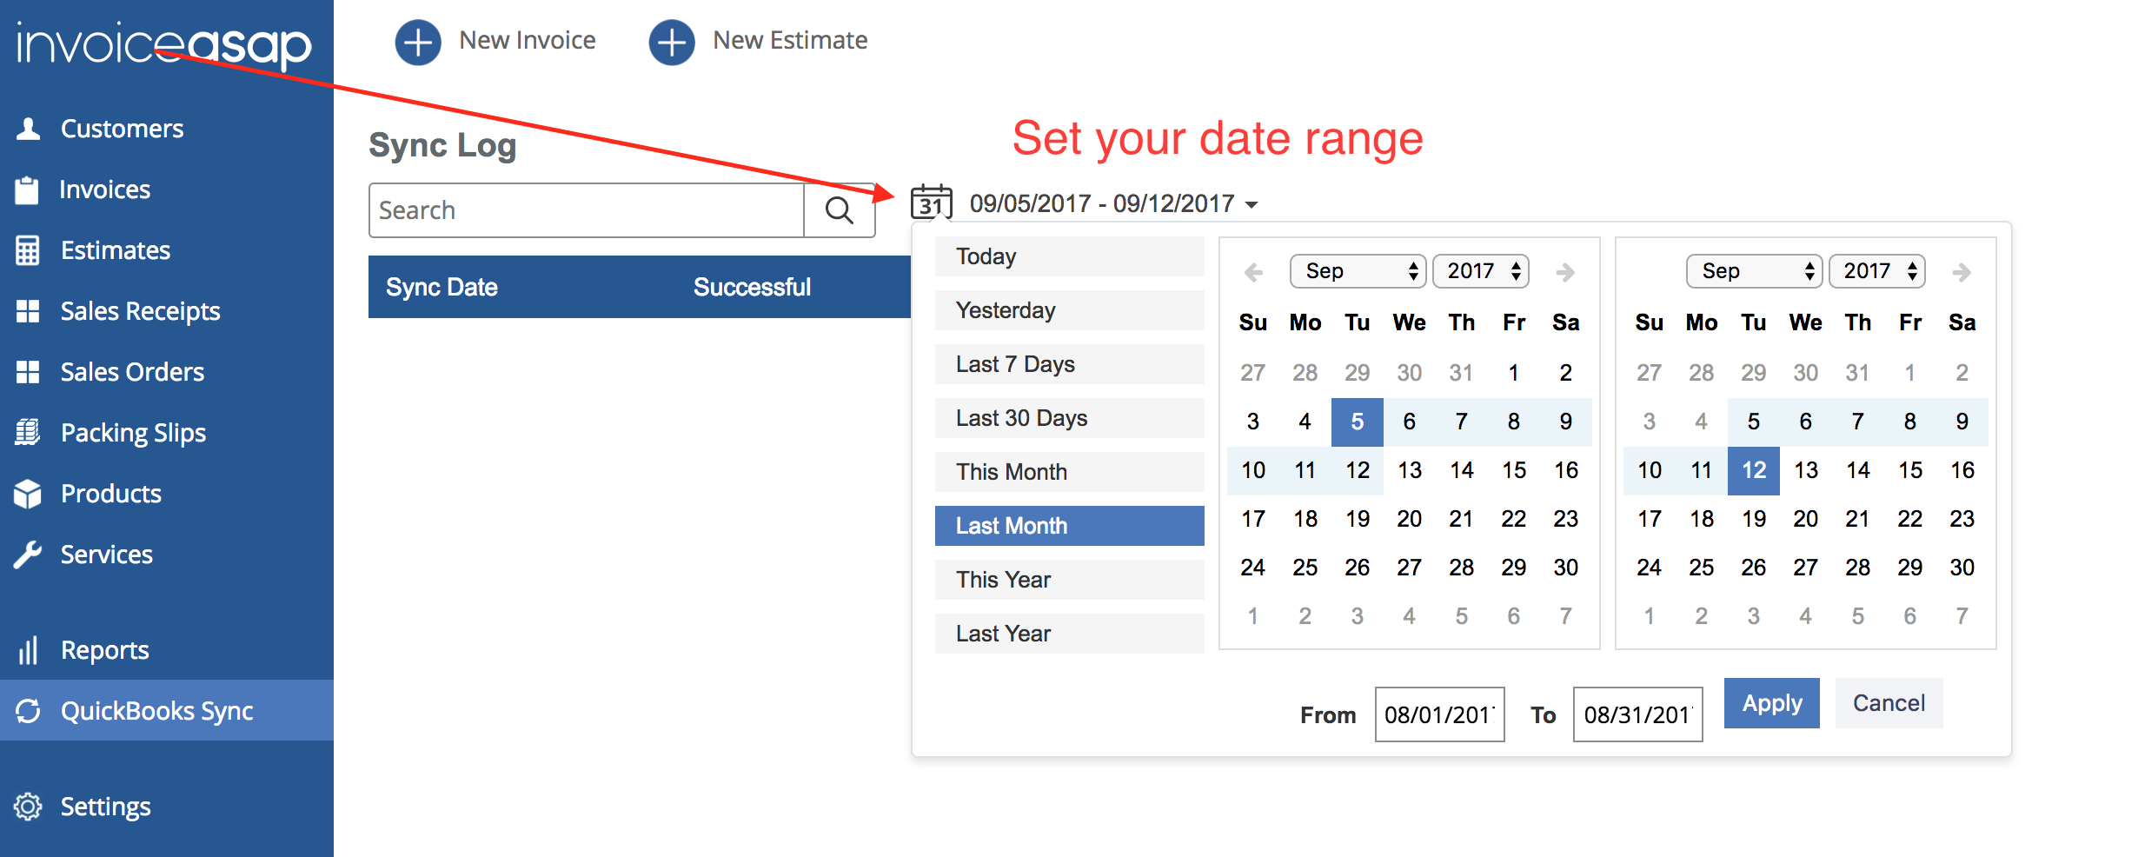Click into the Sync Log search box
Screen dimensions: 2138x857
pyautogui.click(x=587, y=210)
